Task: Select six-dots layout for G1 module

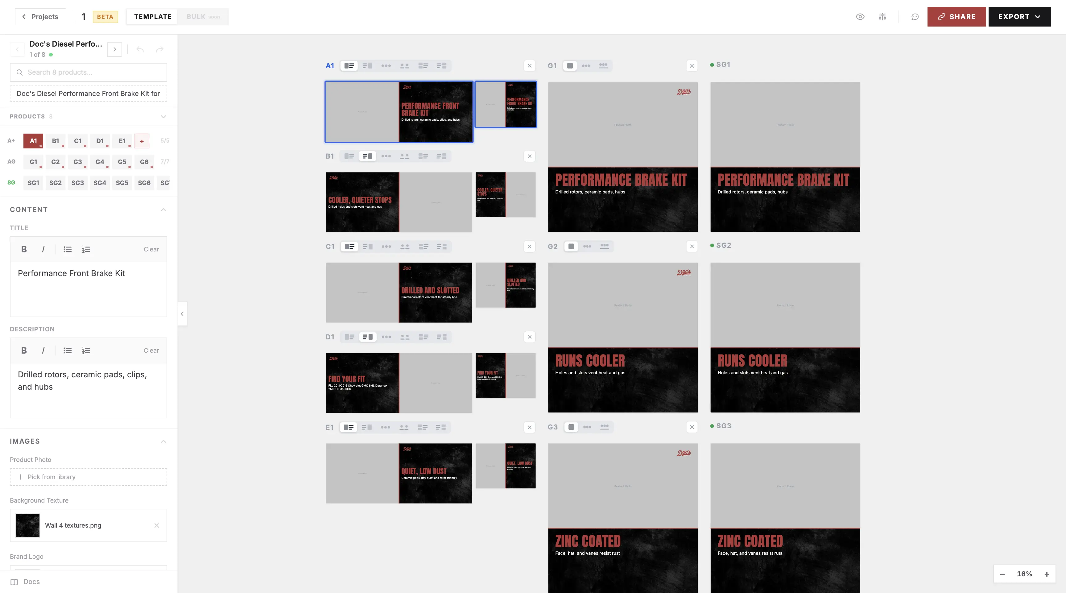Action: point(603,65)
